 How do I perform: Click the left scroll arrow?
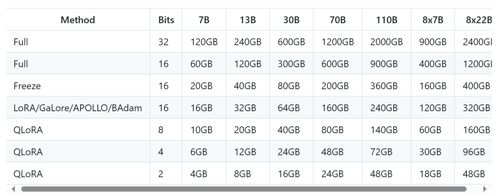[13, 189]
